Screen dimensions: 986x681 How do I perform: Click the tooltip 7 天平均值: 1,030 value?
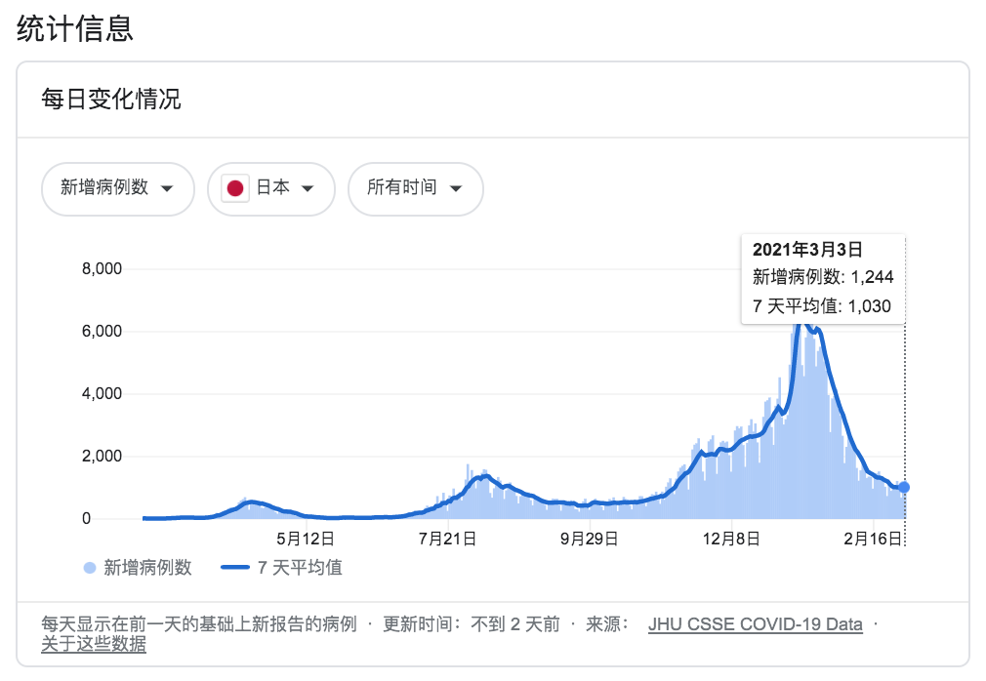click(x=822, y=306)
